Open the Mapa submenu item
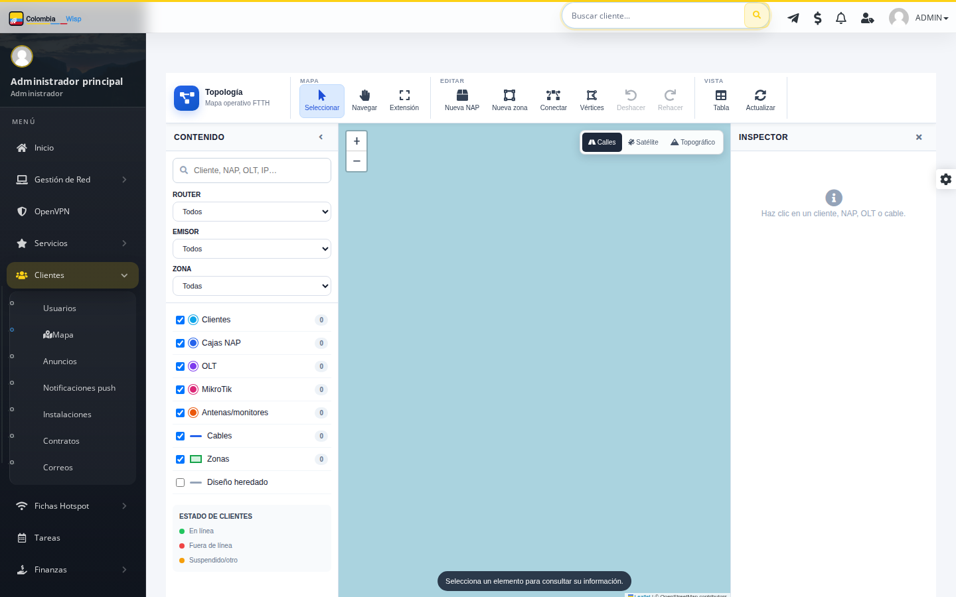Screen dimensions: 956x597 click(x=58, y=335)
